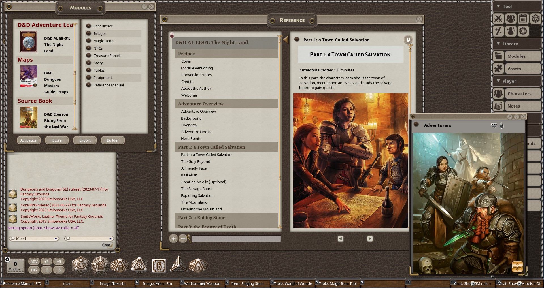Toggle the +2 modifier button
Screen dimensions: 544x288
click(x=46, y=262)
